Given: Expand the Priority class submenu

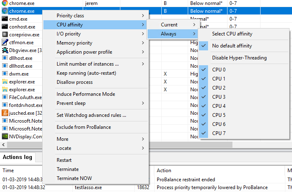Looking at the screenshot, I should pyautogui.click(x=96, y=16).
